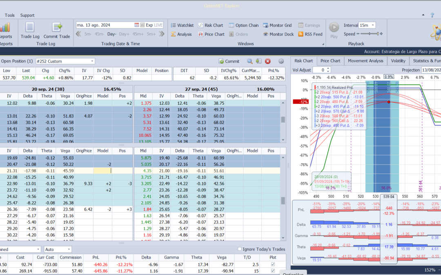Screen dimensions: 441x275
Task: Uncheck Plot checkbox in first totals row
Action: tap(273, 264)
